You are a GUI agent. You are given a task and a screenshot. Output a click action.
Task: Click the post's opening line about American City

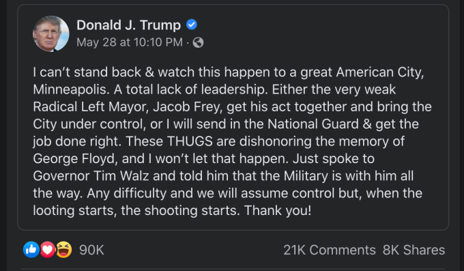[229, 72]
